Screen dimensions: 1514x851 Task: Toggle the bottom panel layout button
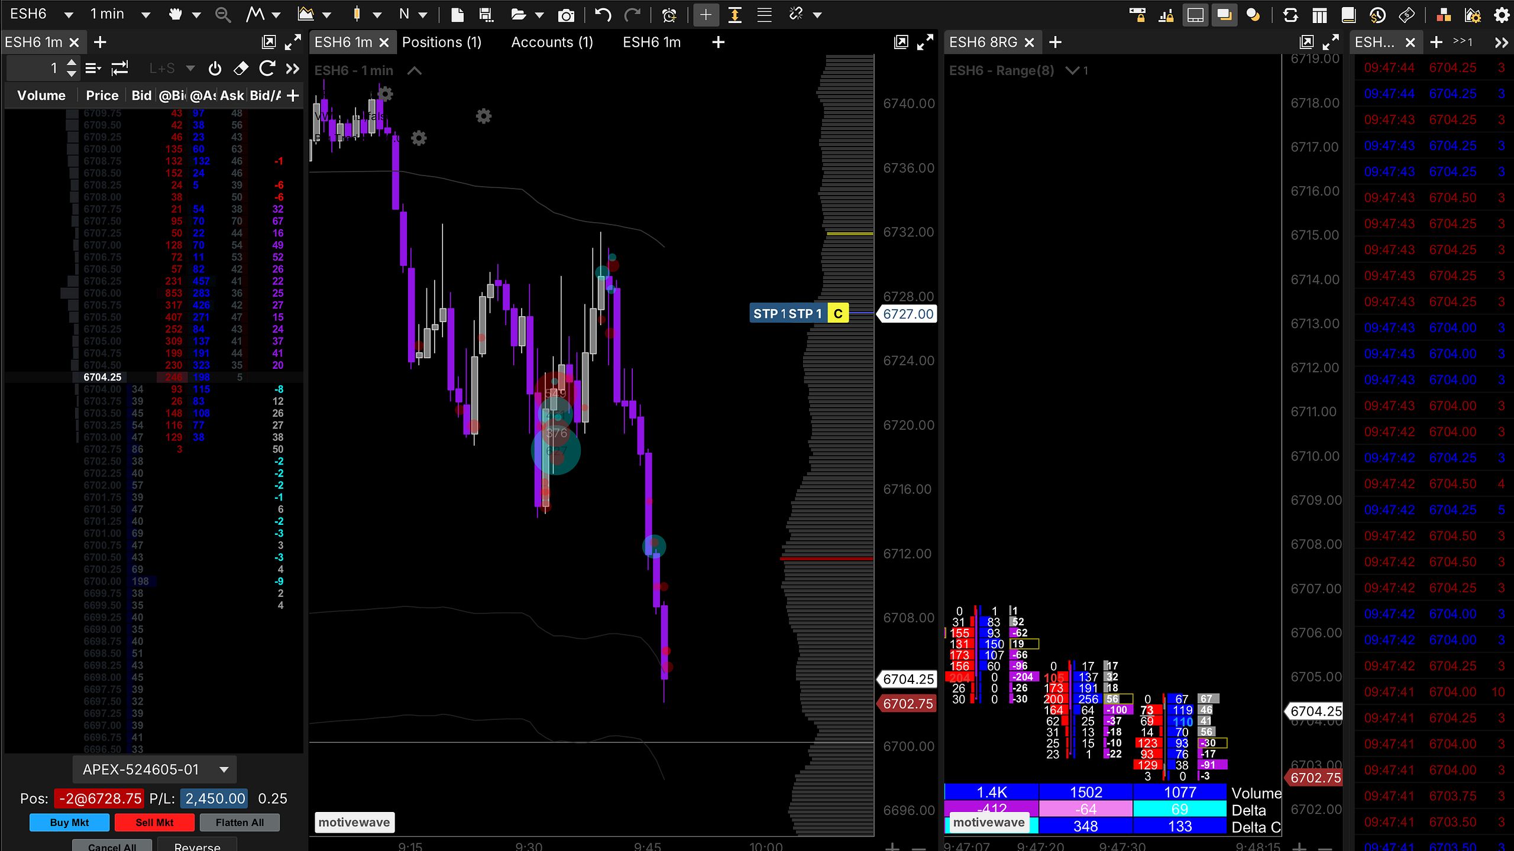click(x=1195, y=15)
